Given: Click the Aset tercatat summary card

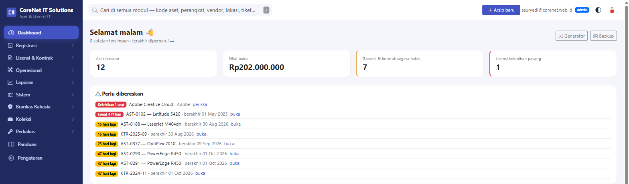Looking at the screenshot, I should pyautogui.click(x=154, y=64).
